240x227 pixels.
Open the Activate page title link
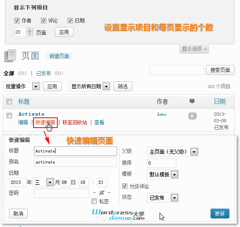point(32,114)
